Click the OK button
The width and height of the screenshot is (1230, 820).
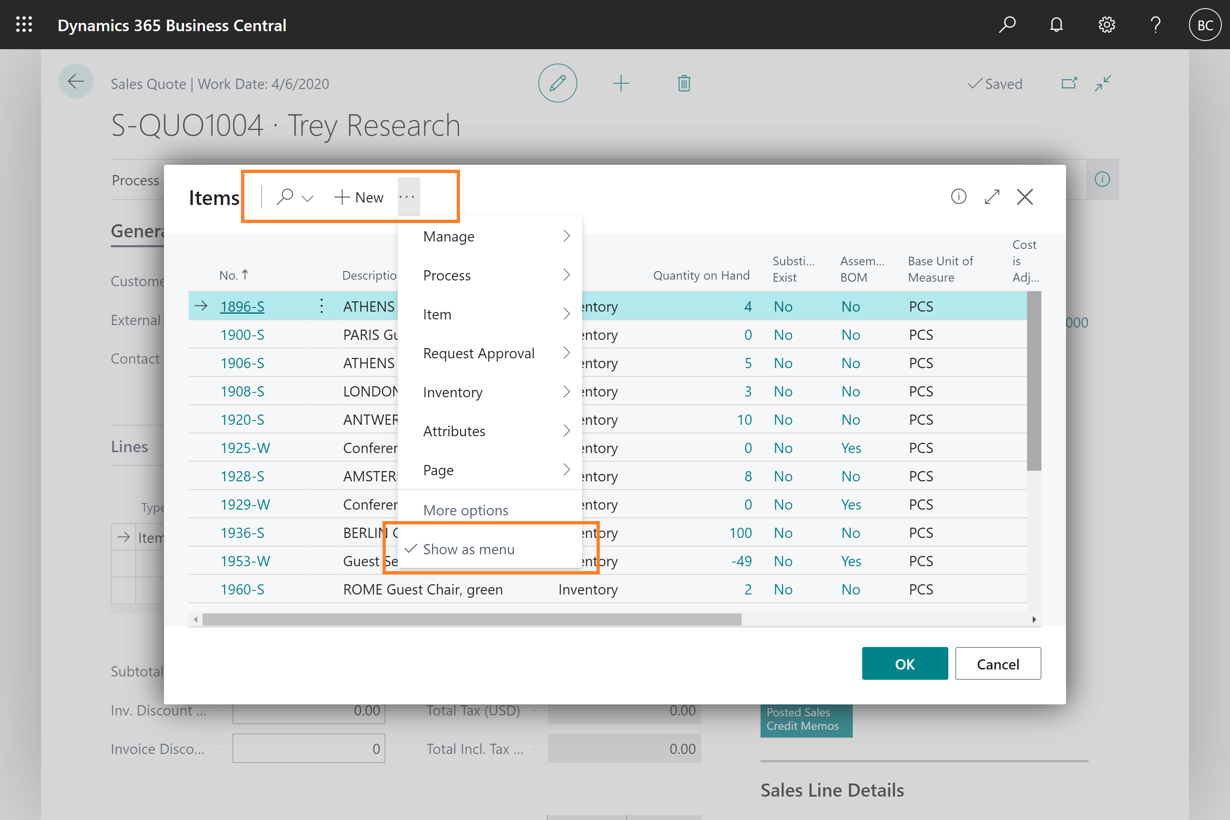pos(903,663)
